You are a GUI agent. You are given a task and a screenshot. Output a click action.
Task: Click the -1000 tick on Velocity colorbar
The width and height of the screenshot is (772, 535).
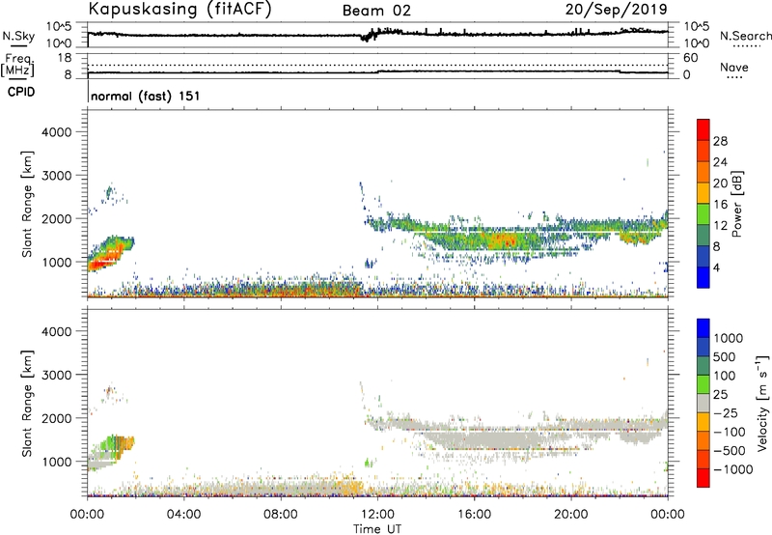click(x=732, y=469)
